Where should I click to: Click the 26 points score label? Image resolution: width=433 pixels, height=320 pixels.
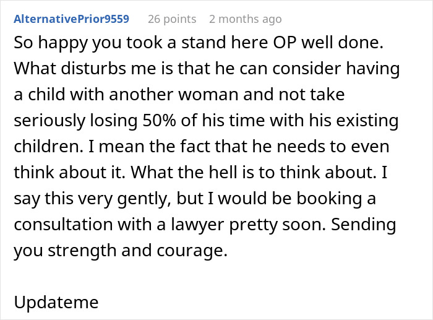click(172, 19)
